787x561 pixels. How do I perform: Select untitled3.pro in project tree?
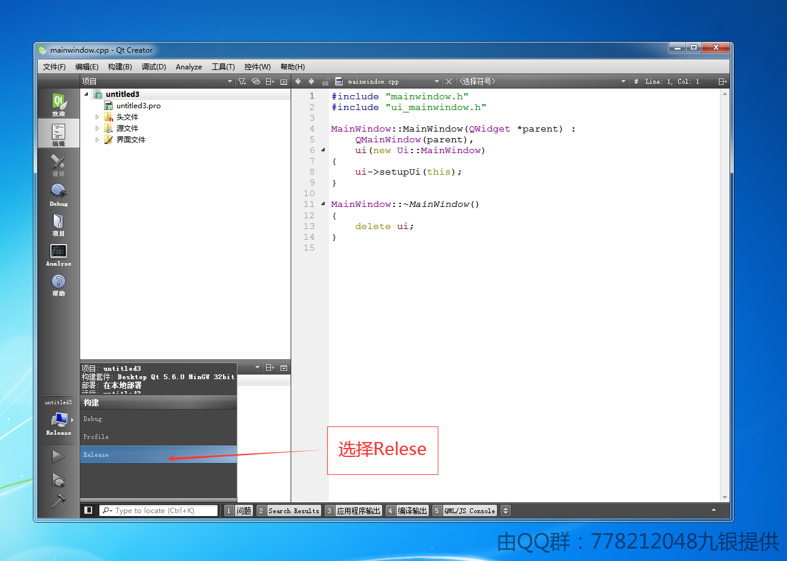click(x=138, y=105)
